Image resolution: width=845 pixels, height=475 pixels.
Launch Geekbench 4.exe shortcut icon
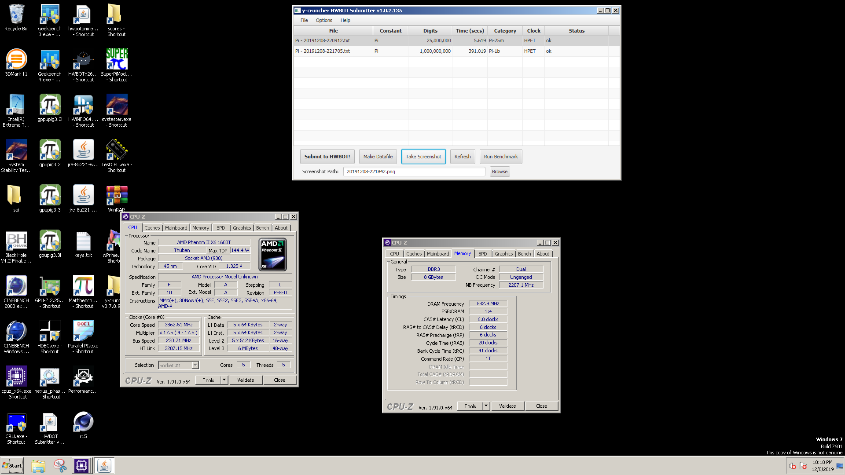[x=50, y=66]
